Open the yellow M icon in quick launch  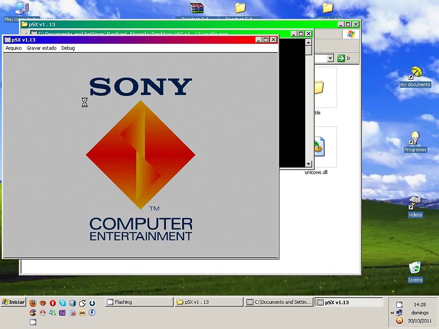[x=82, y=313]
